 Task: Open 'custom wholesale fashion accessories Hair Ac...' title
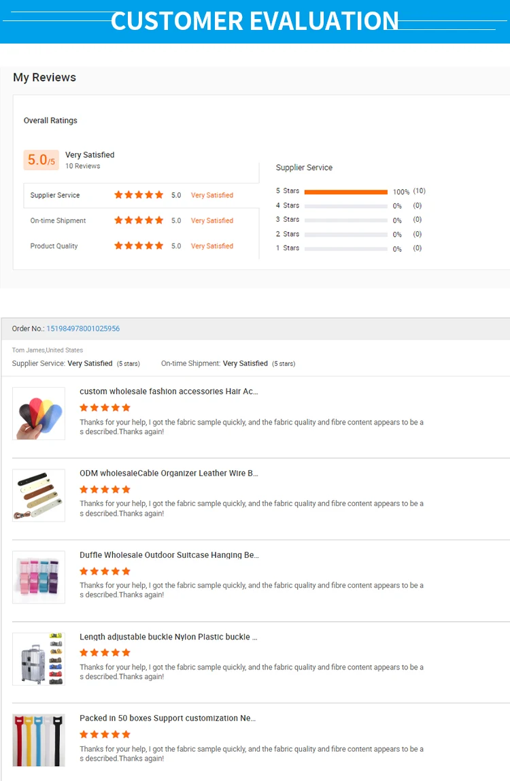(x=169, y=391)
